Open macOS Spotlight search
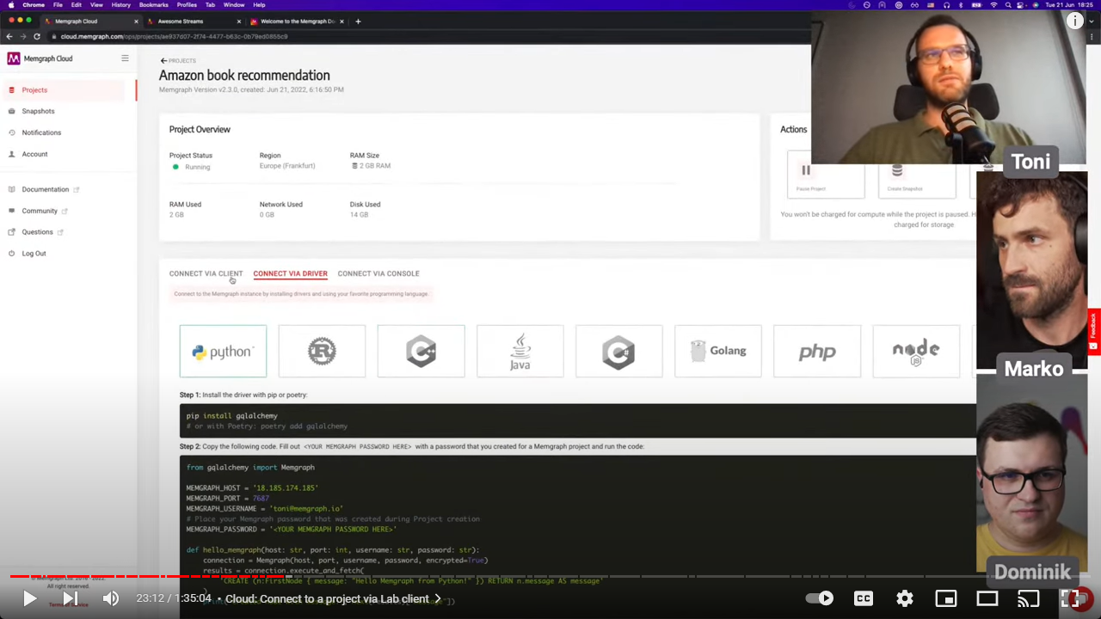Image resolution: width=1101 pixels, height=619 pixels. pos(1008,4)
